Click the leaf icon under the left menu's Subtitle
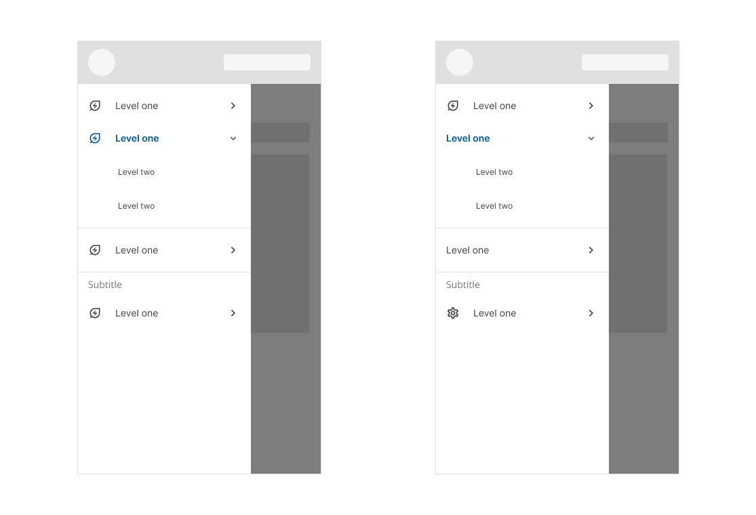This screenshot has width=756, height=515. coord(95,313)
